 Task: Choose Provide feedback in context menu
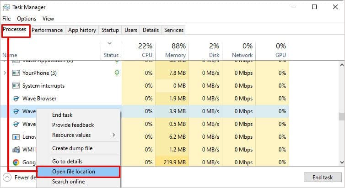tap(79, 125)
